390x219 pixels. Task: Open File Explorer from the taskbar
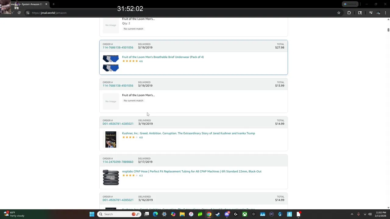point(182,214)
